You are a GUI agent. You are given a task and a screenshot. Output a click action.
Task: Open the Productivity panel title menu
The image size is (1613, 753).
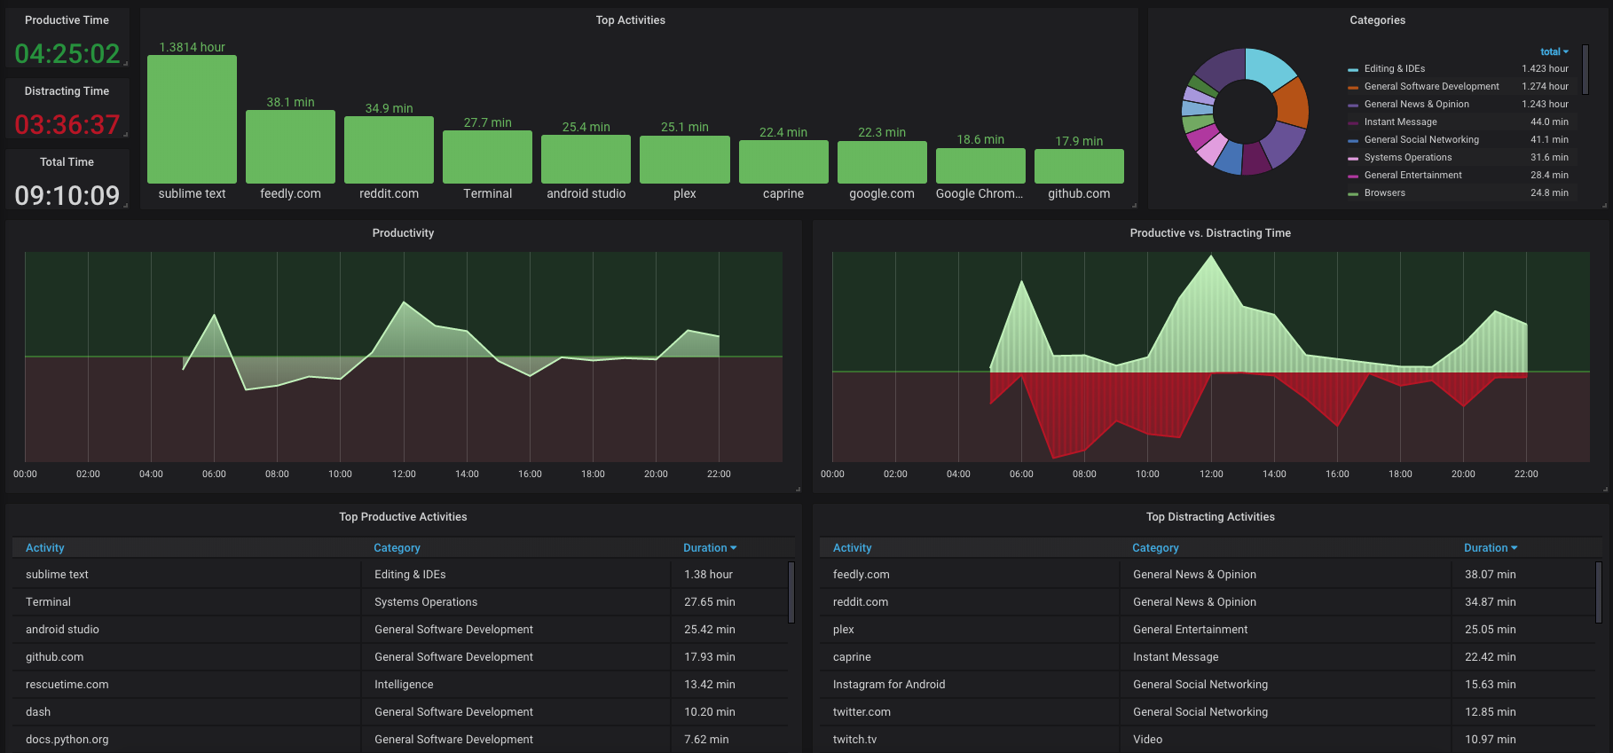[403, 233]
